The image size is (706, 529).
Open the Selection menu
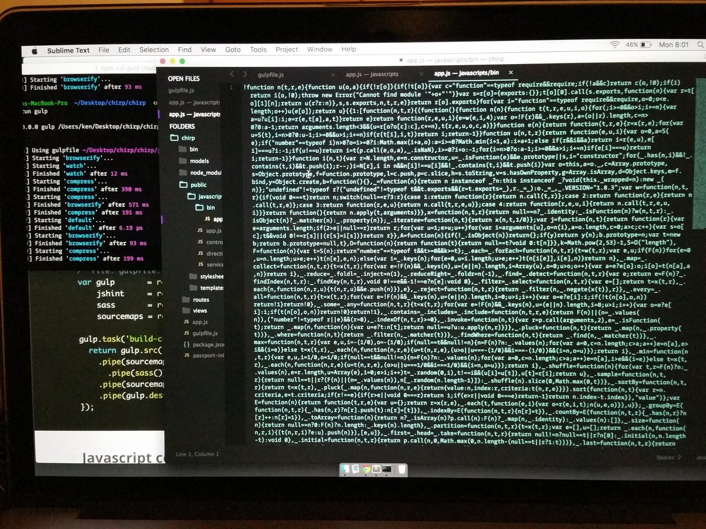pos(154,50)
